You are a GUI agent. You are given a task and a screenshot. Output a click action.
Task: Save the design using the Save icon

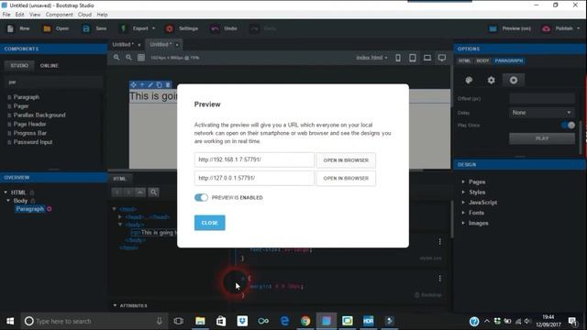tap(86, 28)
